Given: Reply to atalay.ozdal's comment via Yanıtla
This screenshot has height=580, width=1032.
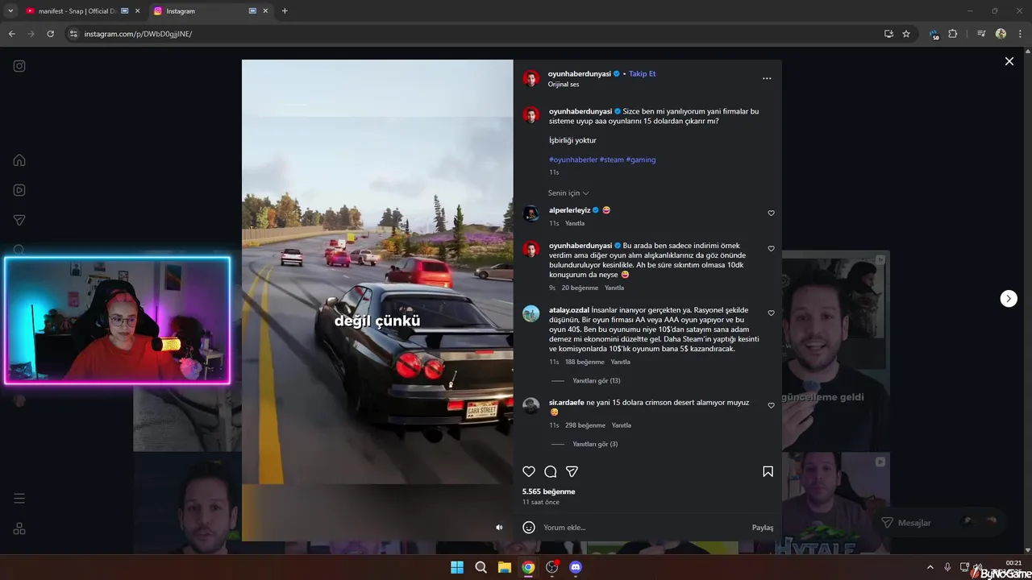Looking at the screenshot, I should coord(621,362).
